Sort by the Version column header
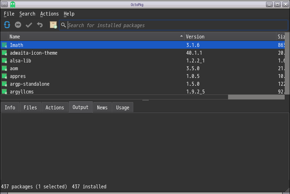This screenshot has width=290, height=194. [x=230, y=37]
